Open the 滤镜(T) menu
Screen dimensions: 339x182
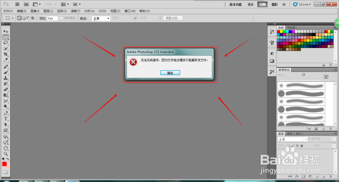[75, 11]
